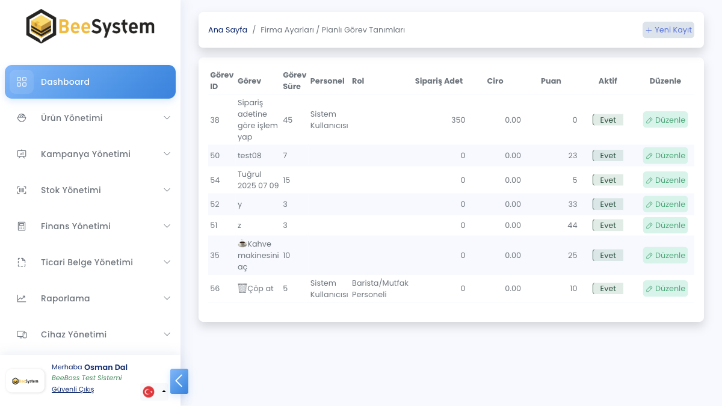Click Düzenle for test08 task
The height and width of the screenshot is (406, 722).
(665, 156)
